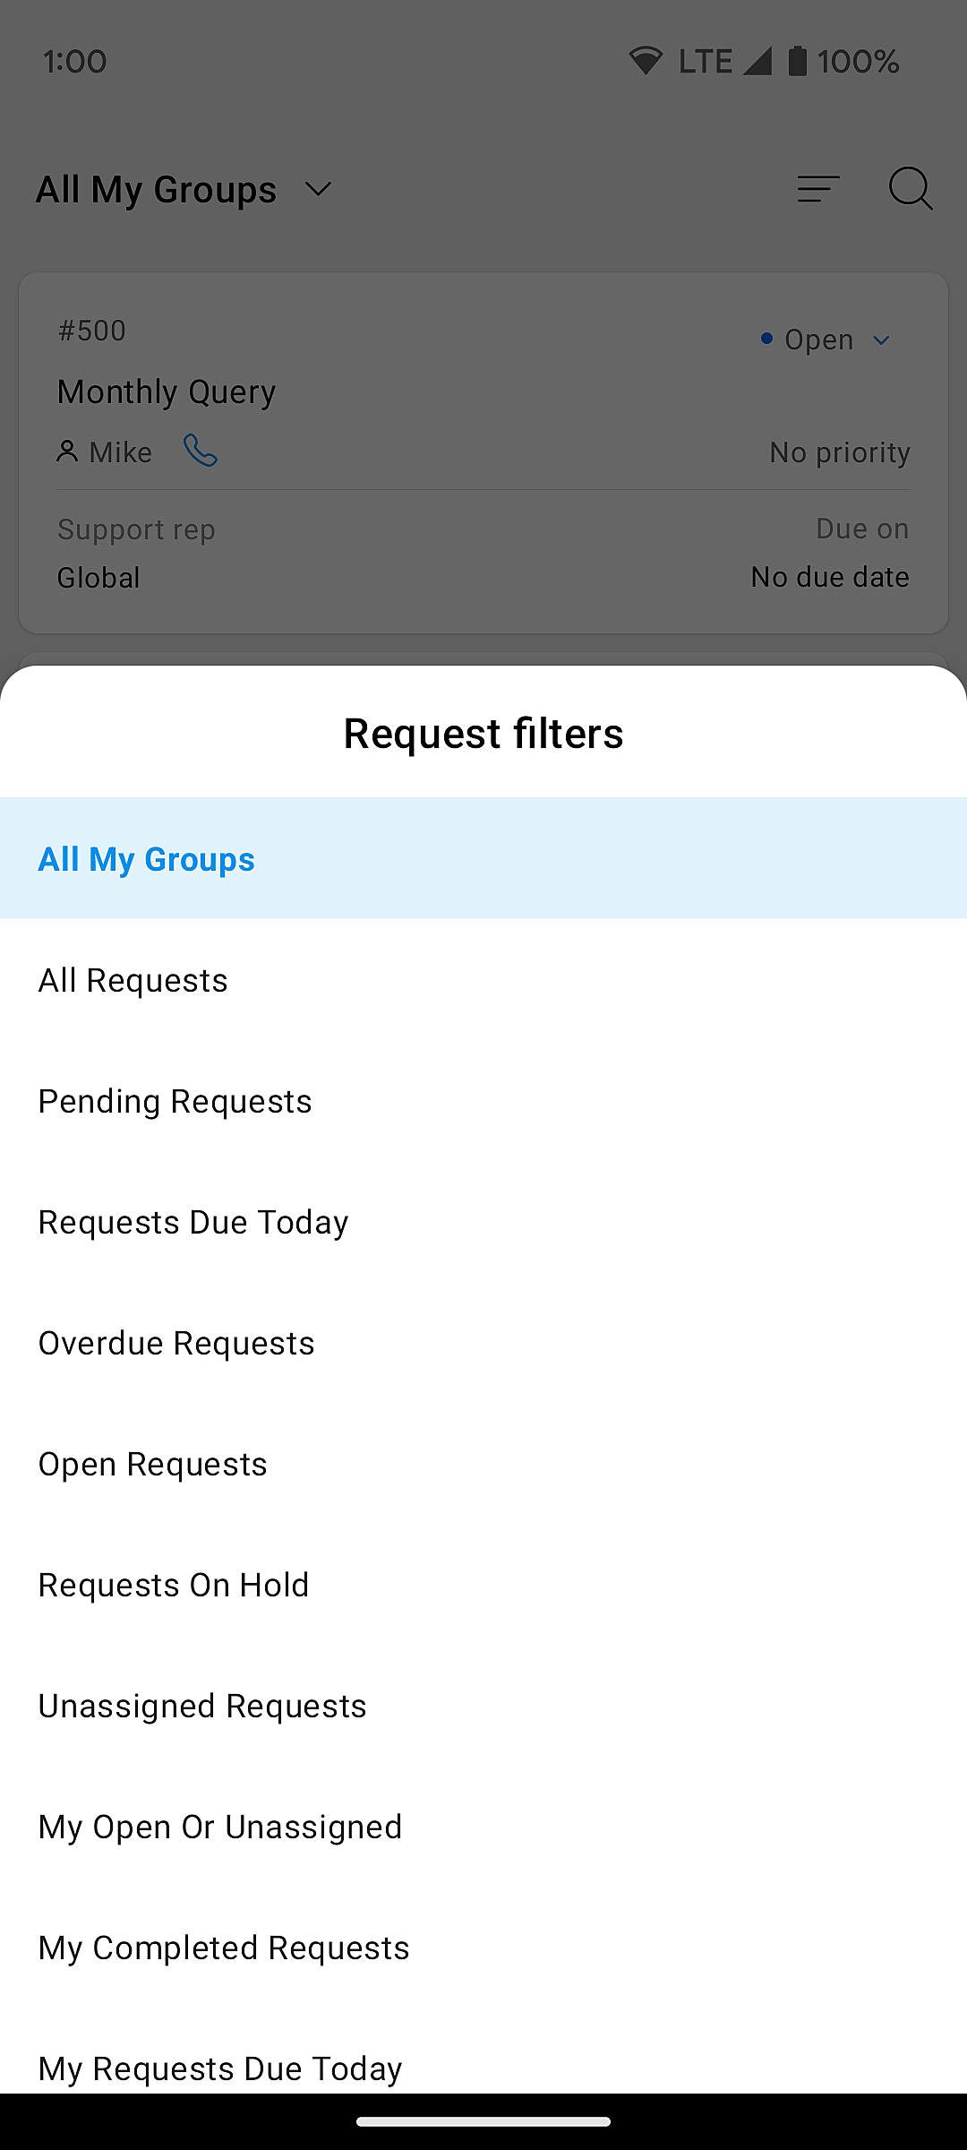The width and height of the screenshot is (967, 2150).
Task: Tap the phone call icon beside Mike
Action: [x=201, y=451]
